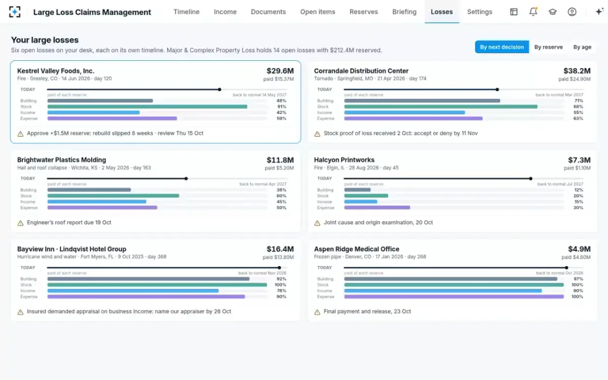Click the "$4.9M" Aspen Ridge reserve
The height and width of the screenshot is (380, 608).
579,249
